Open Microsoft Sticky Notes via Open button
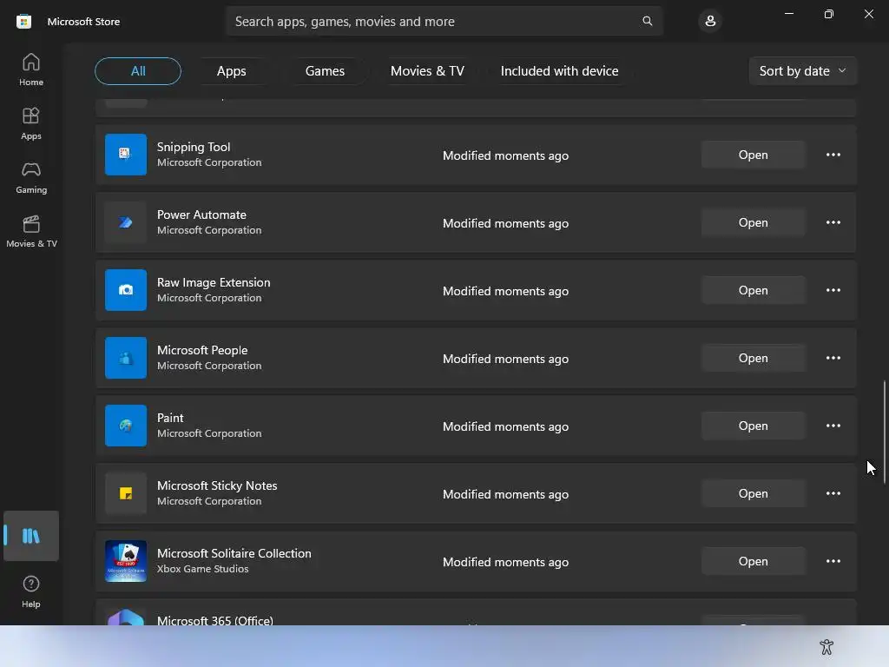 tap(753, 493)
